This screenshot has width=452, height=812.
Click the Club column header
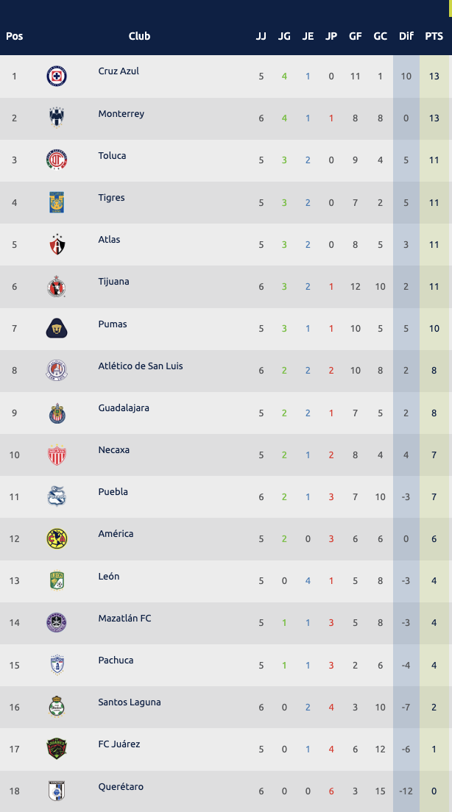pos(139,36)
